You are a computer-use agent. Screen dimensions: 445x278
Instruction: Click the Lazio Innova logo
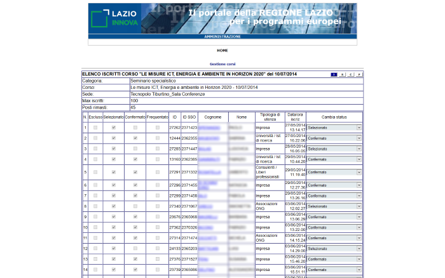point(114,18)
